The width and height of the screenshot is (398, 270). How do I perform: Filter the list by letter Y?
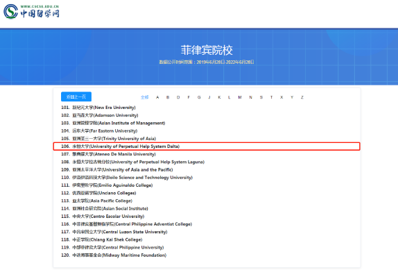point(292,97)
